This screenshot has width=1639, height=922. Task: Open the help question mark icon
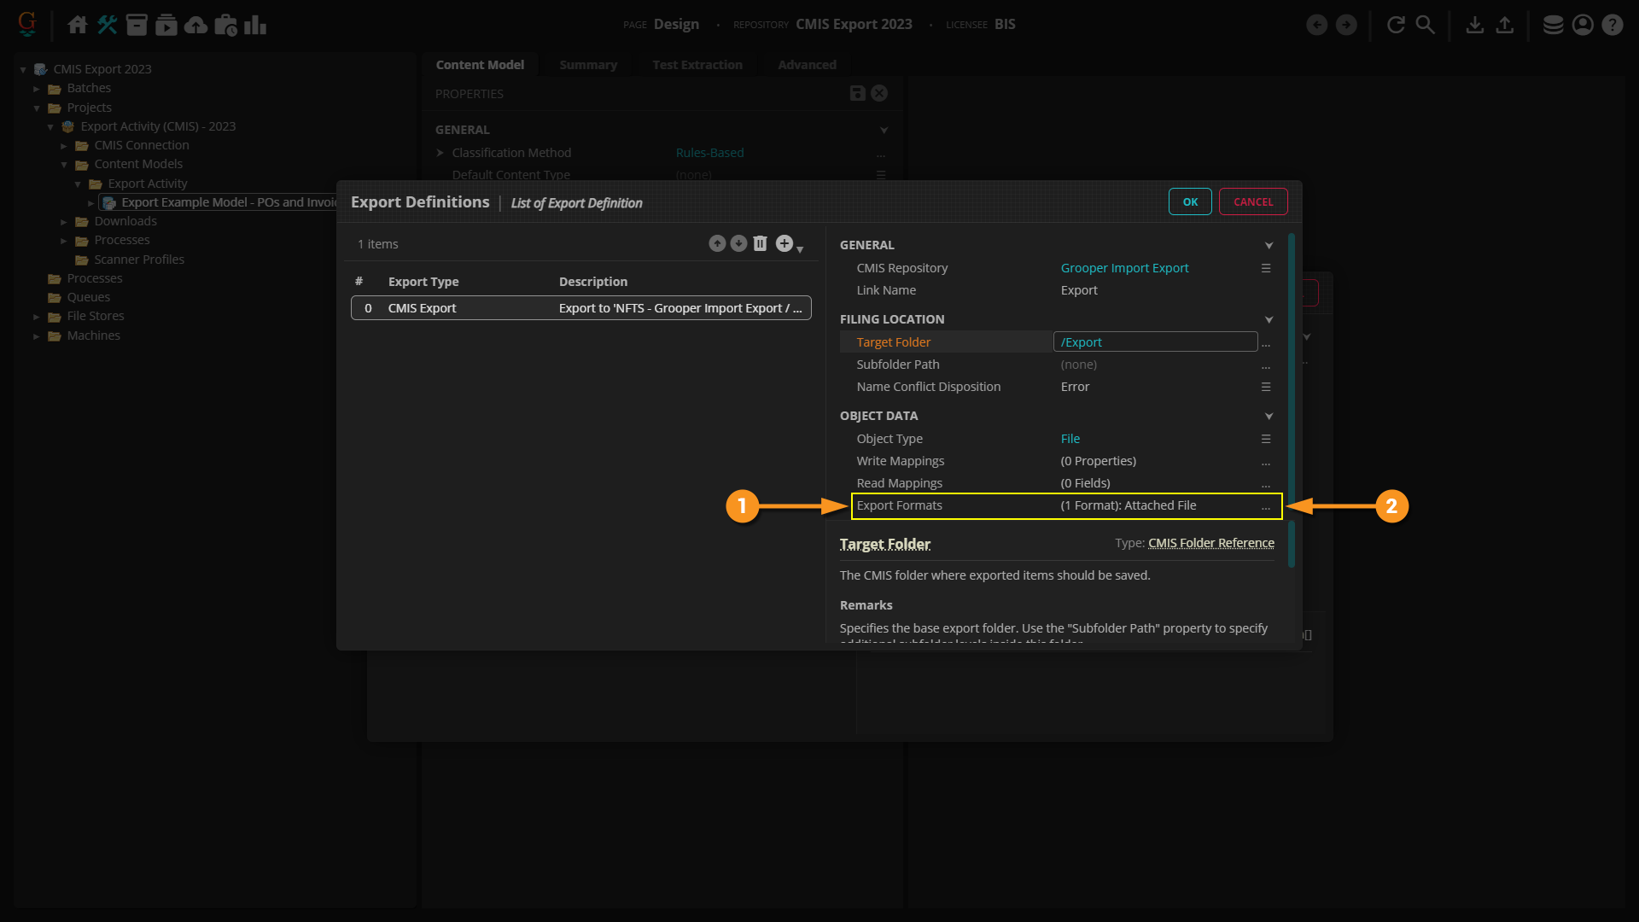coord(1612,25)
